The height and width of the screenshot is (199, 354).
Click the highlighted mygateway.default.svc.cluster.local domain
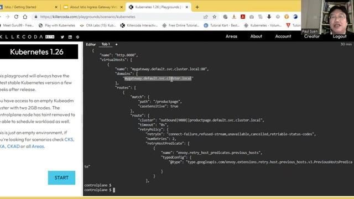coord(158,78)
